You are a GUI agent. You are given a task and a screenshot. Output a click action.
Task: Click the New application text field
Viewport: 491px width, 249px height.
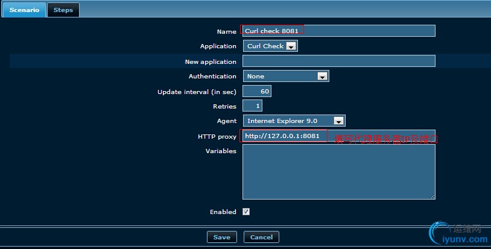coord(339,61)
